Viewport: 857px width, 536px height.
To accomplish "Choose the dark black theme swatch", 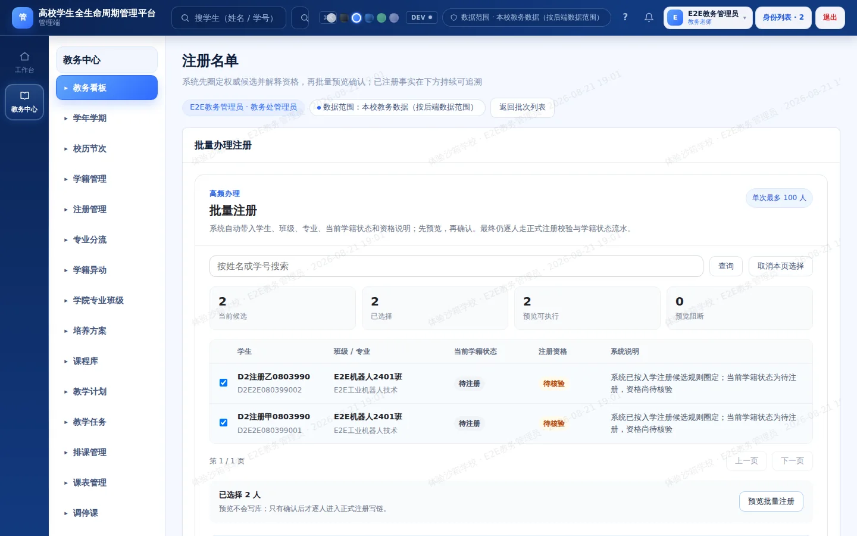I will pyautogui.click(x=344, y=18).
